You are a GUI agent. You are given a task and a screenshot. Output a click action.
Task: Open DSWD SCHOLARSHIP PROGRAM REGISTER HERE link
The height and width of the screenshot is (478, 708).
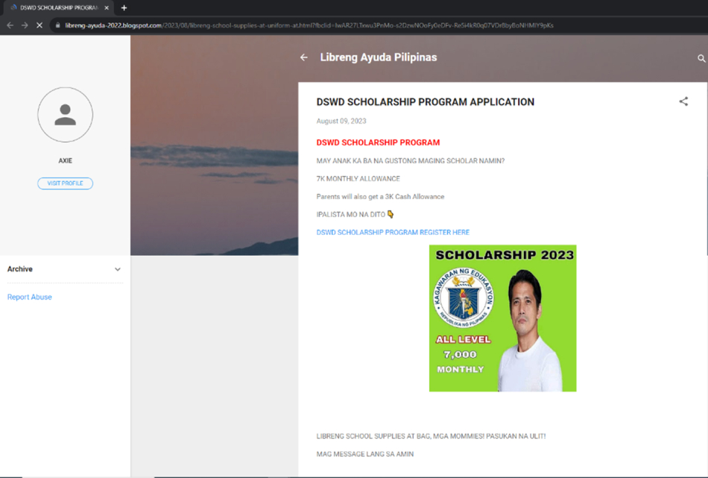click(393, 232)
